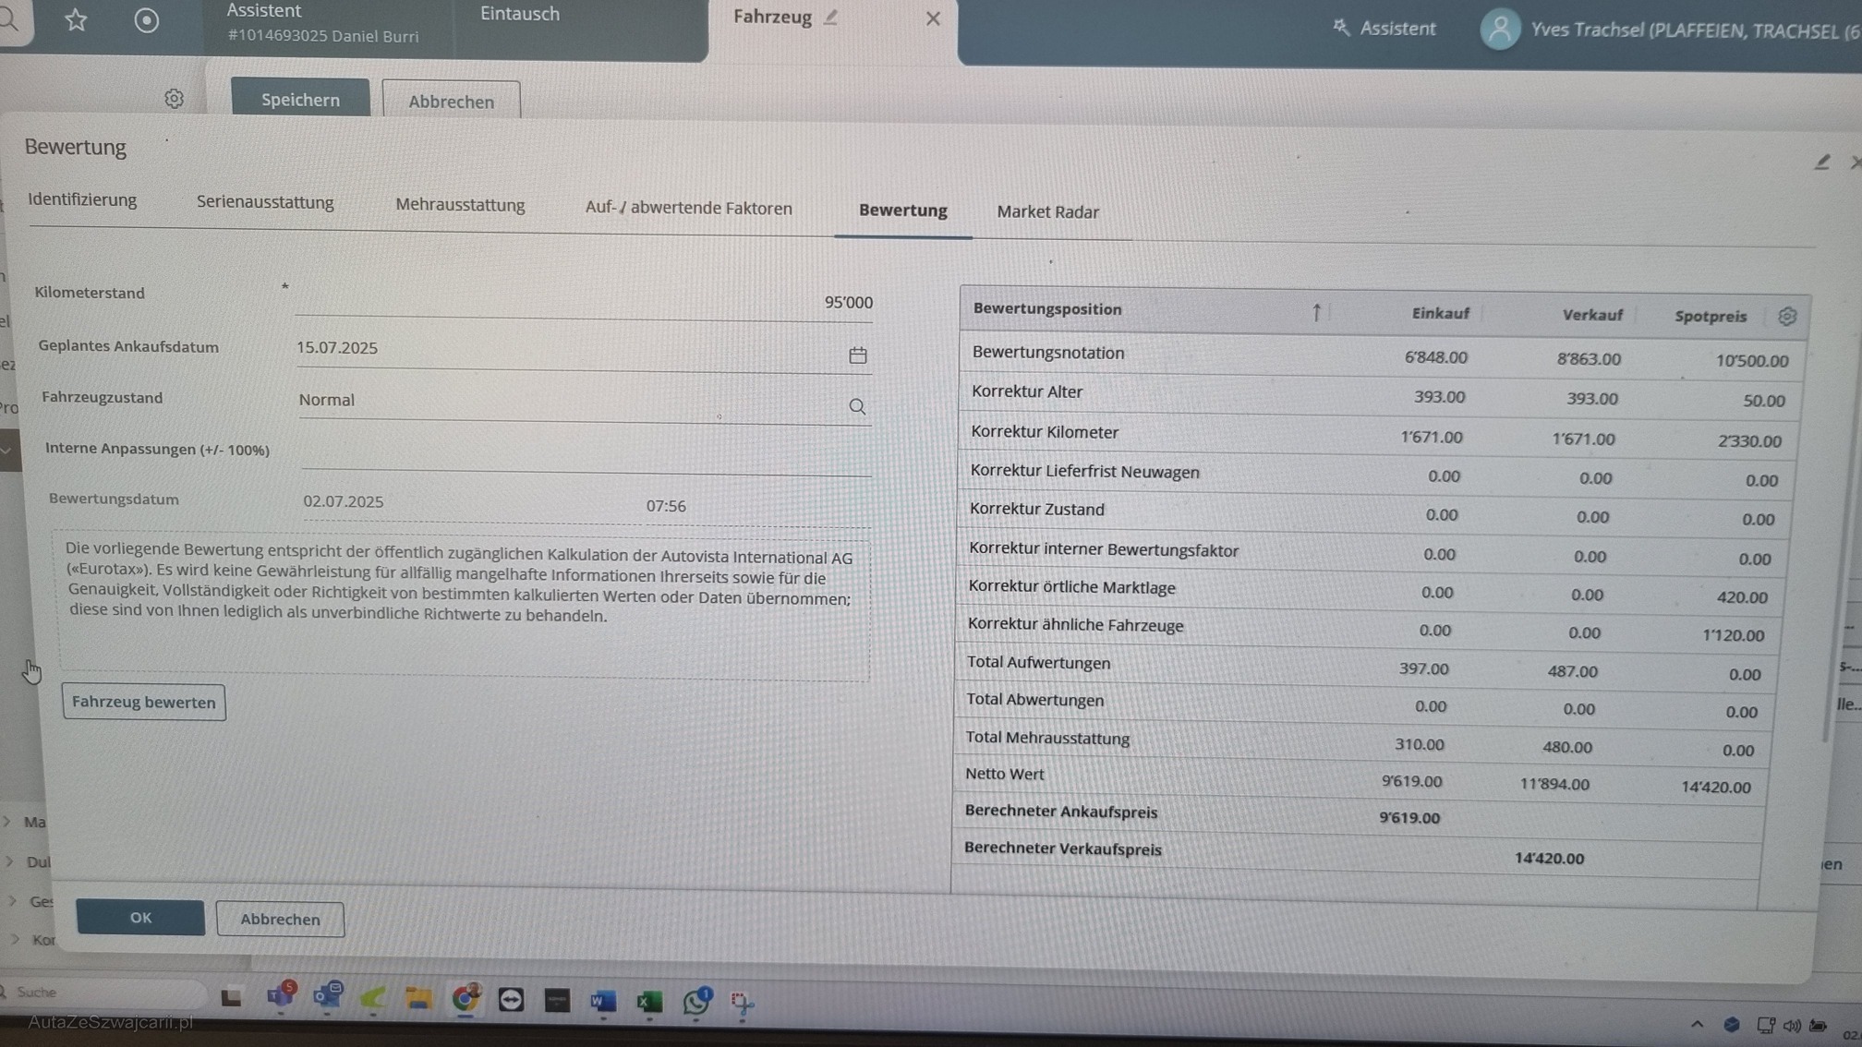Open Assistent #1014693025 Daniel Burri tab

(322, 23)
